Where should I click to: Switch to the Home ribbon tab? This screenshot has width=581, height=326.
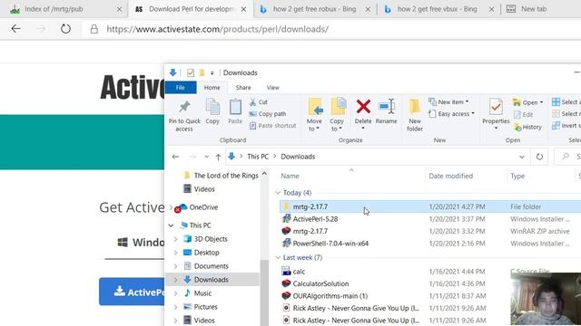tap(212, 88)
